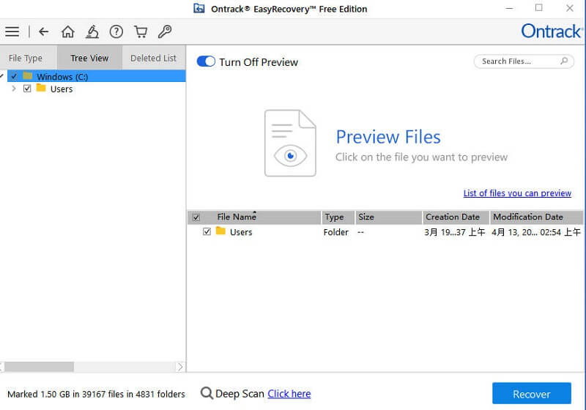Click the Users modification date cell
This screenshot has height=410, width=586.
[x=536, y=232]
